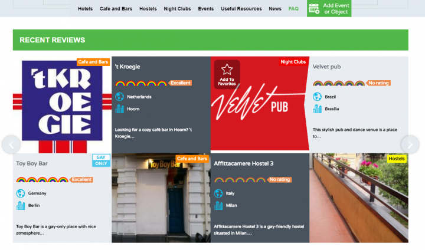Click the city buildings icon beside Hoorn
425x250 pixels.
coord(119,109)
